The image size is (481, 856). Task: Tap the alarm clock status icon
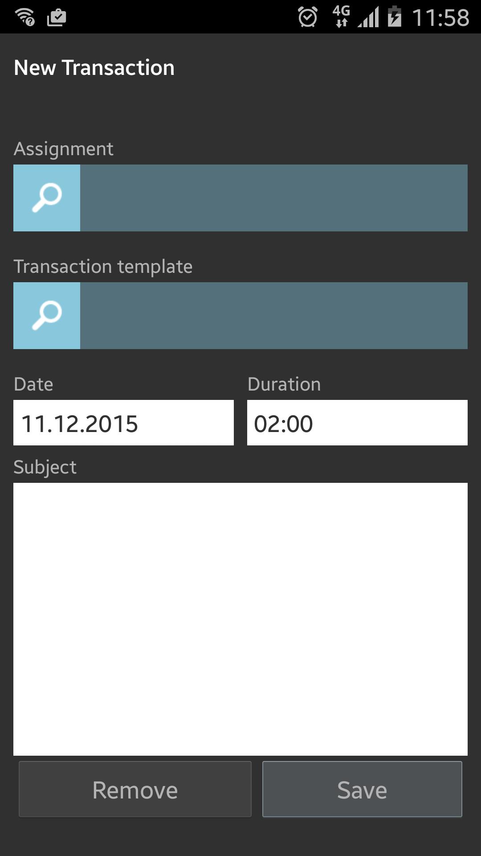click(x=308, y=17)
